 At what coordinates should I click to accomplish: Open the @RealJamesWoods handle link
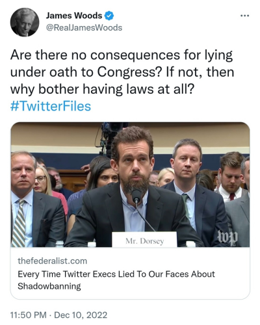tap(84, 28)
